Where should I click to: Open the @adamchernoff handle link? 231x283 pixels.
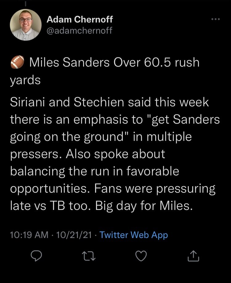[x=79, y=30]
